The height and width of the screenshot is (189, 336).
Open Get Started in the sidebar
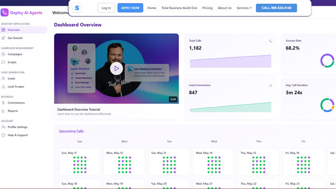tap(23, 38)
